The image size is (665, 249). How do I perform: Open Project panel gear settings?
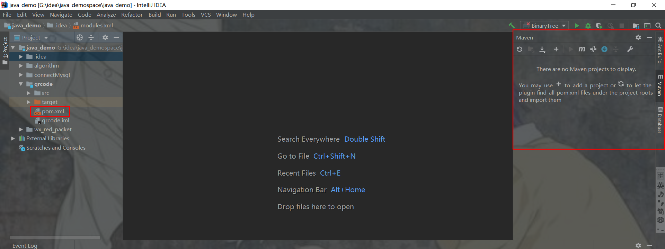[x=105, y=37]
